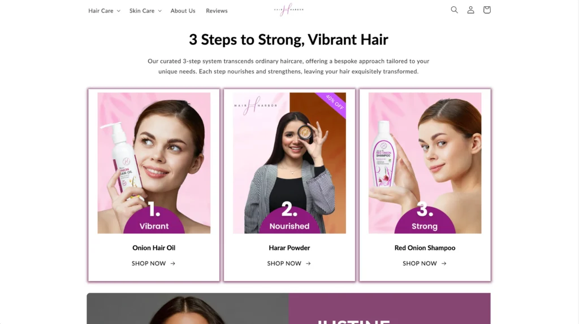Expand the Hair Care dropdown chevron
This screenshot has height=324, width=579.
(119, 11)
